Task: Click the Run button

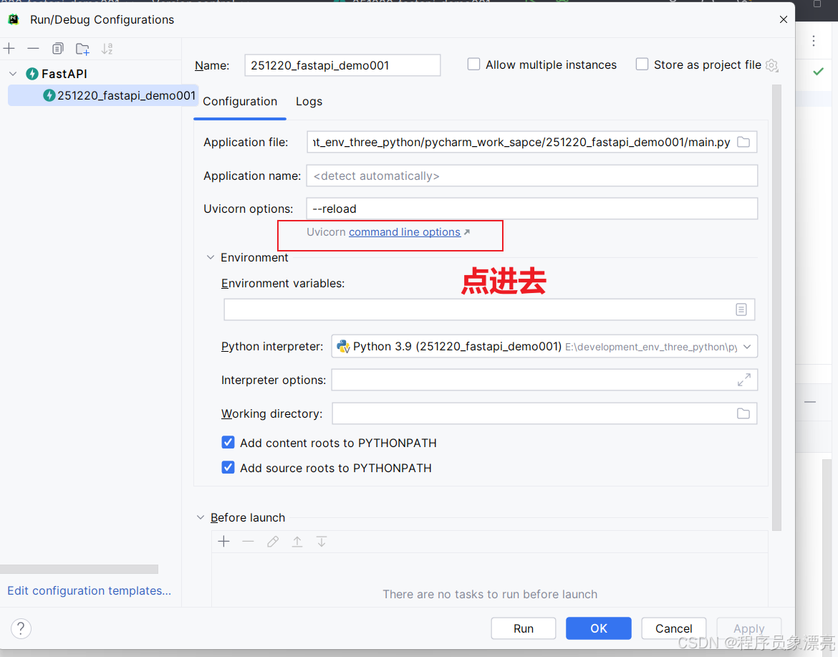Action: [524, 628]
